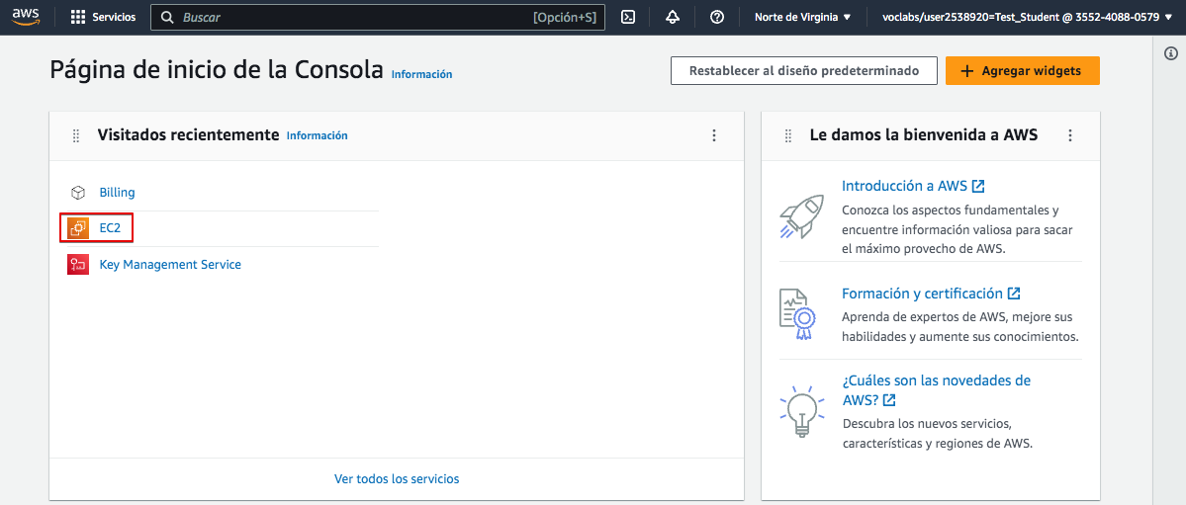Open the bienvenida a AWS widget options menu
The width and height of the screenshot is (1186, 505).
(x=1069, y=135)
